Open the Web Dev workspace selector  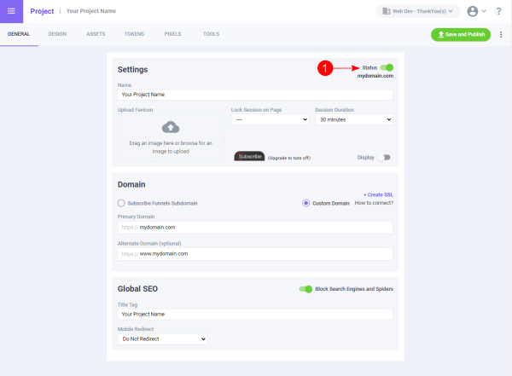tap(418, 11)
